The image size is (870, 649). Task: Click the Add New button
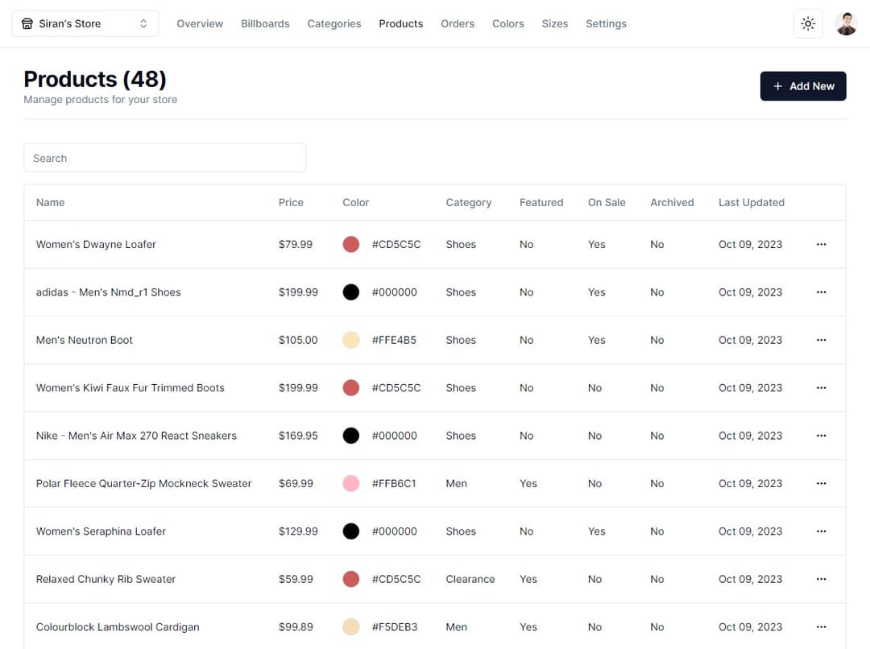point(803,86)
